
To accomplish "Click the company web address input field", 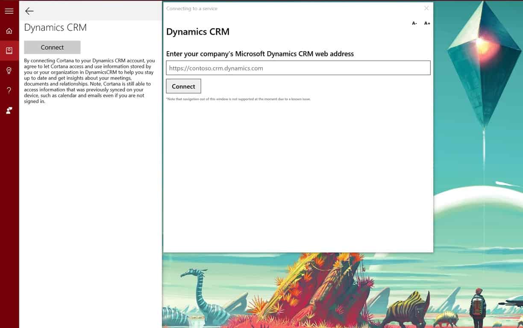I will [x=298, y=68].
